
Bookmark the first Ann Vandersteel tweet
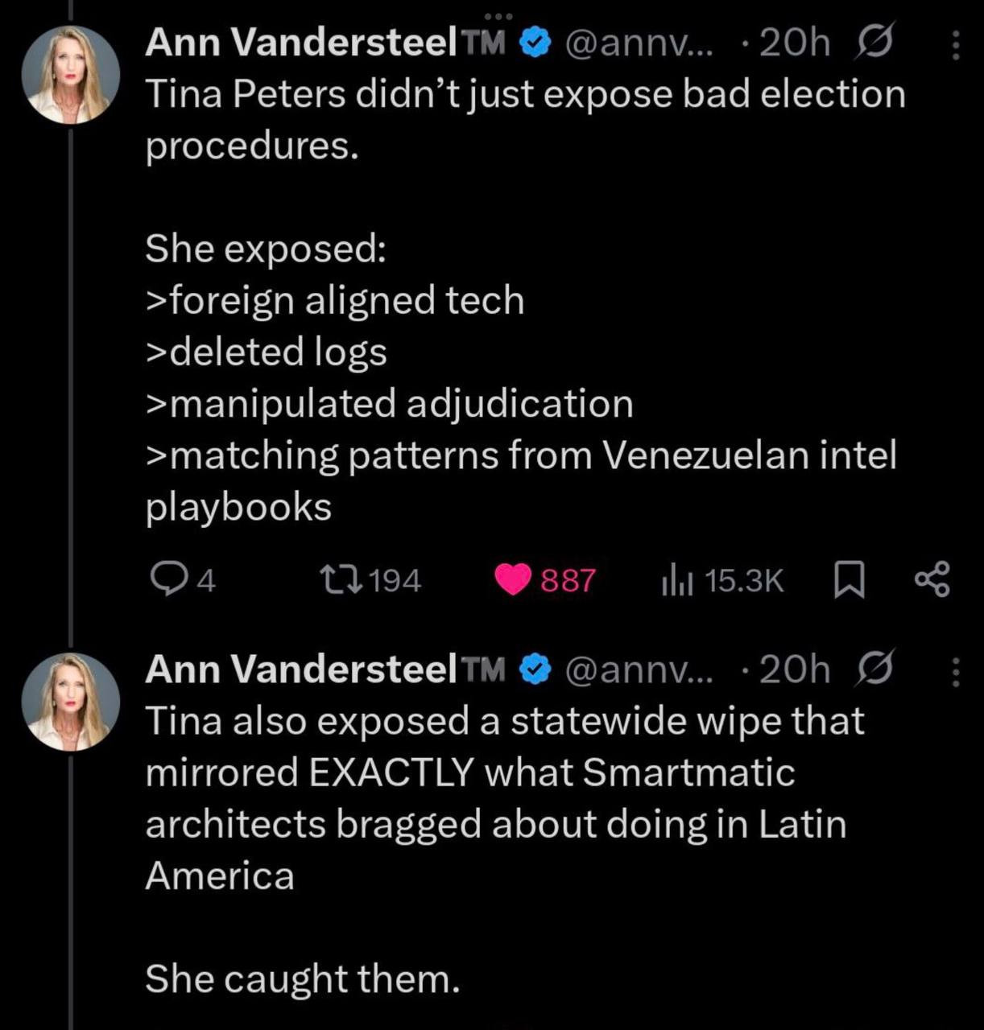point(849,580)
